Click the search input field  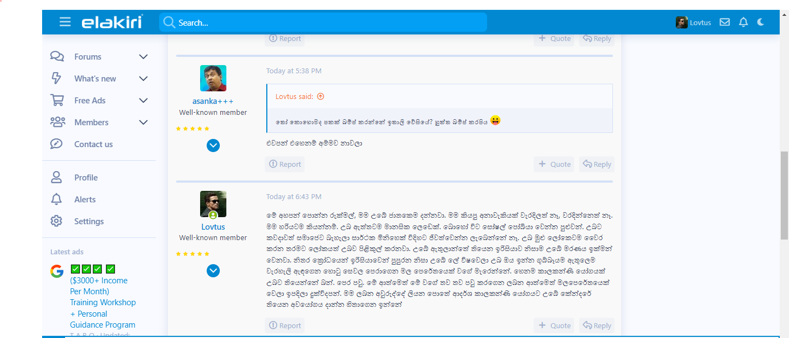tap(323, 22)
